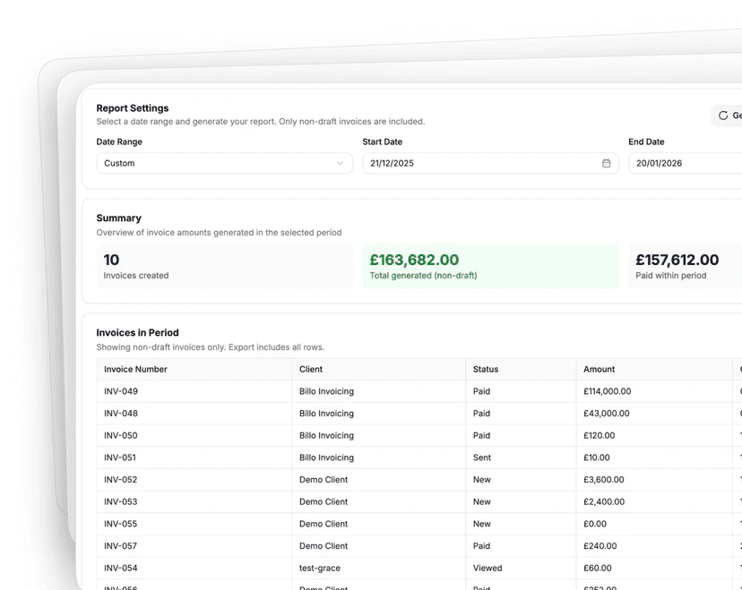742x590 pixels.
Task: Select the test-grace client row
Action: click(318, 568)
